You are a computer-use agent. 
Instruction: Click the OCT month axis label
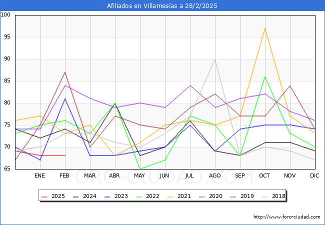pos(264,175)
